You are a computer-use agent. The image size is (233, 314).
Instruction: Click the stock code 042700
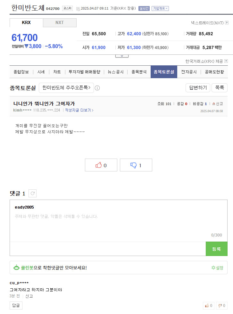point(53,9)
